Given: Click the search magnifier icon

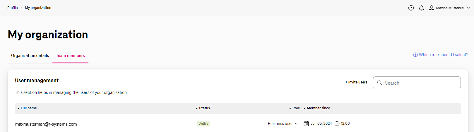Looking at the screenshot, I should (x=380, y=83).
